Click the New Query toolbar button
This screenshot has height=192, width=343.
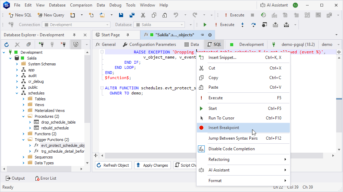(x=51, y=15)
